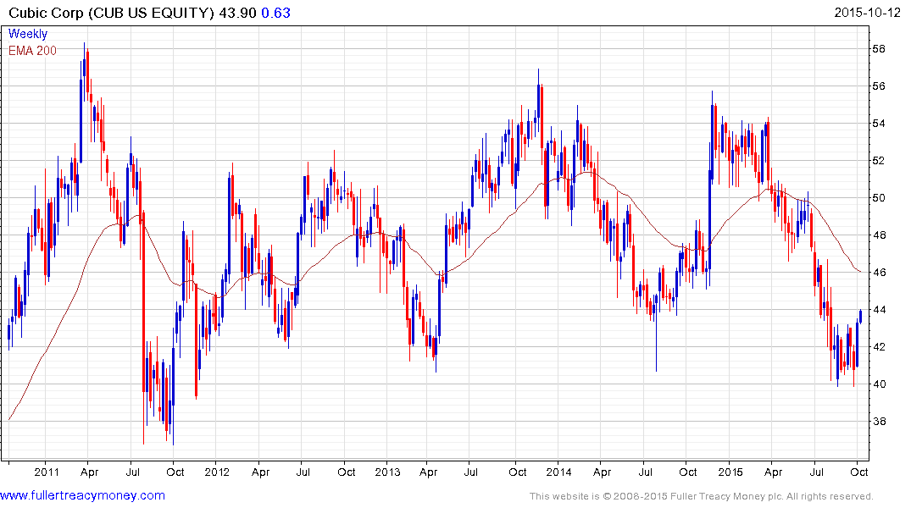Select the 58 price axis label

[x=879, y=49]
